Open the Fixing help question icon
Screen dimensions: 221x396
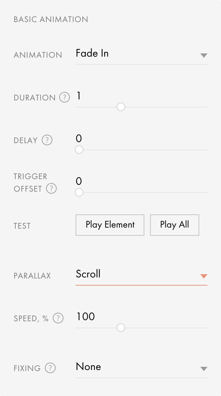click(50, 368)
